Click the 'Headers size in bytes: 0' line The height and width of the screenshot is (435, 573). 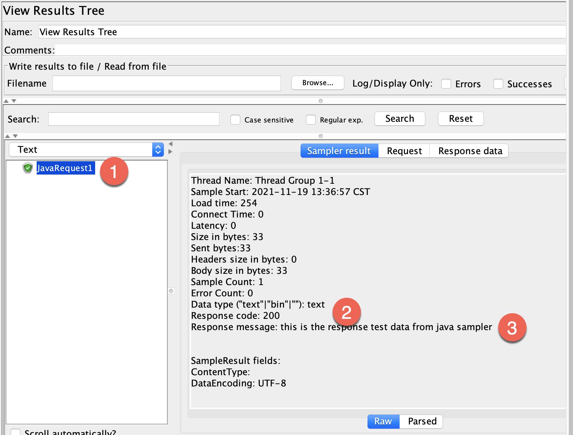click(244, 259)
